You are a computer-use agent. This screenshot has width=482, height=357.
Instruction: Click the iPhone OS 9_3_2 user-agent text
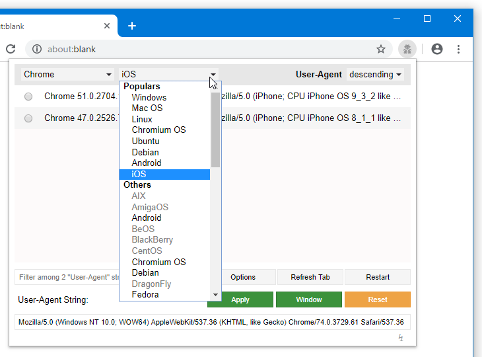(311, 97)
